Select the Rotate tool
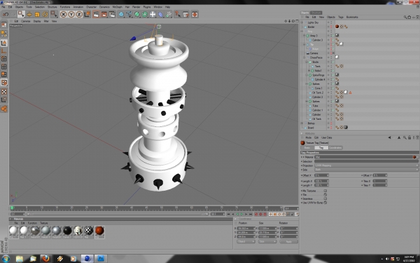This screenshot has height=263, width=420. coord(45,14)
